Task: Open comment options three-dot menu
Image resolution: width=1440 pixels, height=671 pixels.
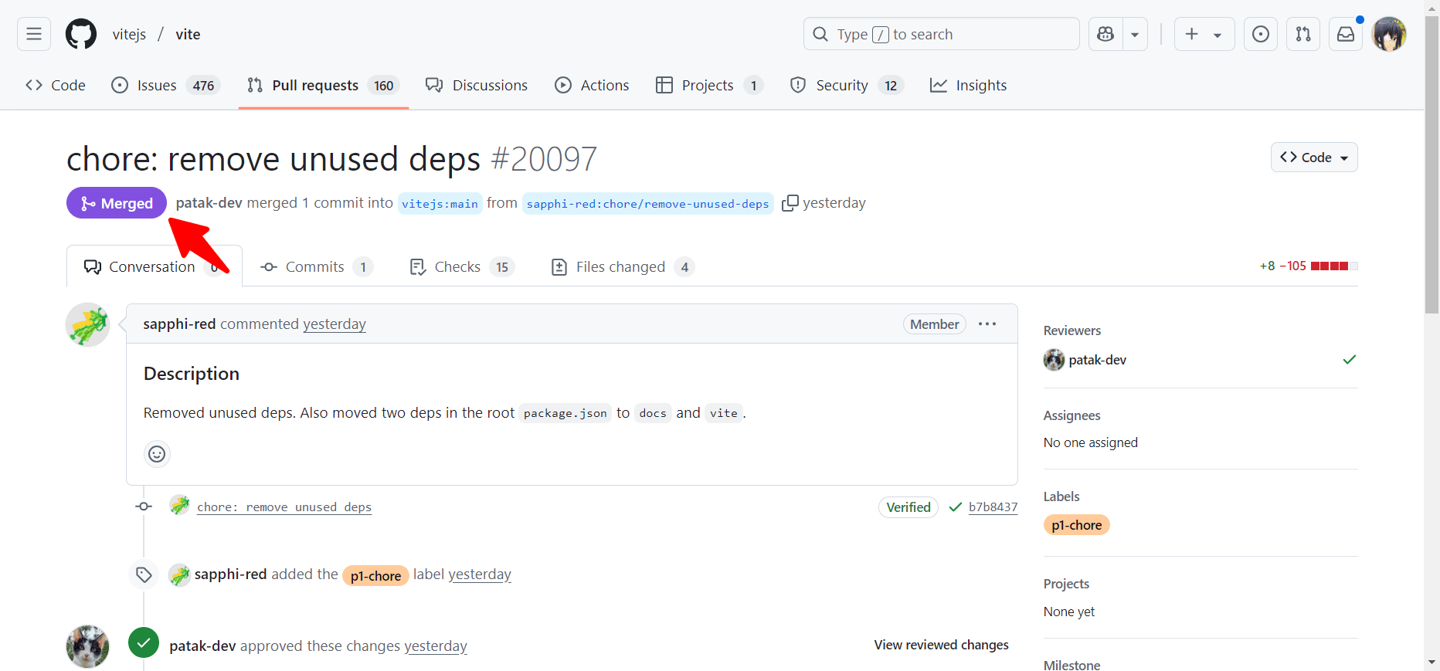Action: click(x=987, y=324)
